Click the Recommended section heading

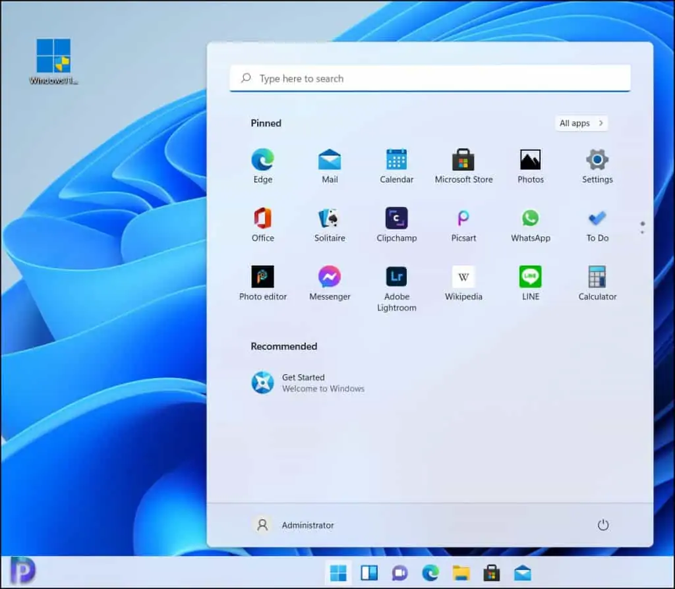(x=283, y=347)
